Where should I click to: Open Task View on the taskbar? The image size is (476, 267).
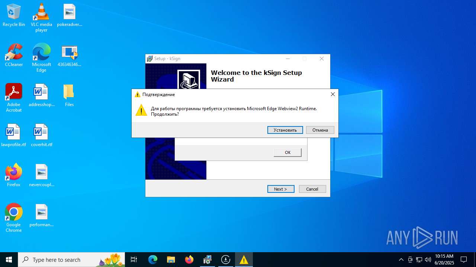coord(134,260)
